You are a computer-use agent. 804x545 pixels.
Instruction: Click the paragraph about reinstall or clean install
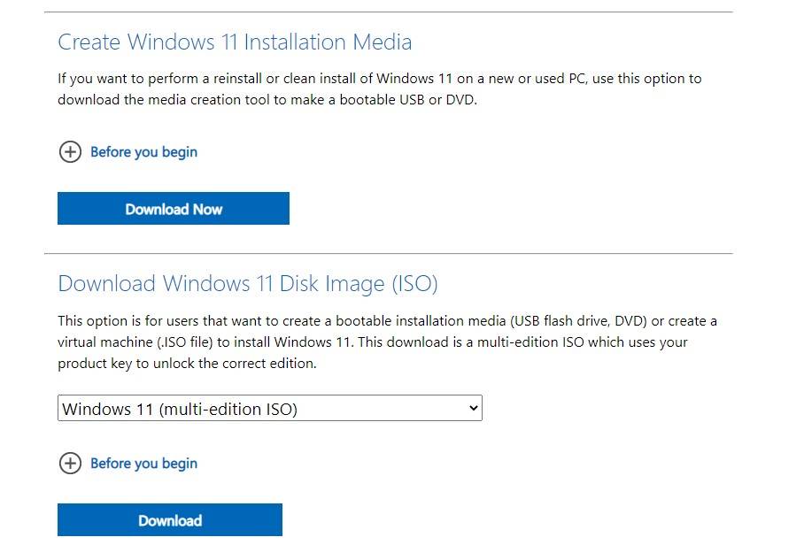tap(379, 88)
